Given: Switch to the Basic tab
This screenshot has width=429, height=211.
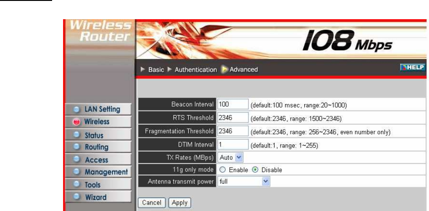Looking at the screenshot, I should (156, 70).
